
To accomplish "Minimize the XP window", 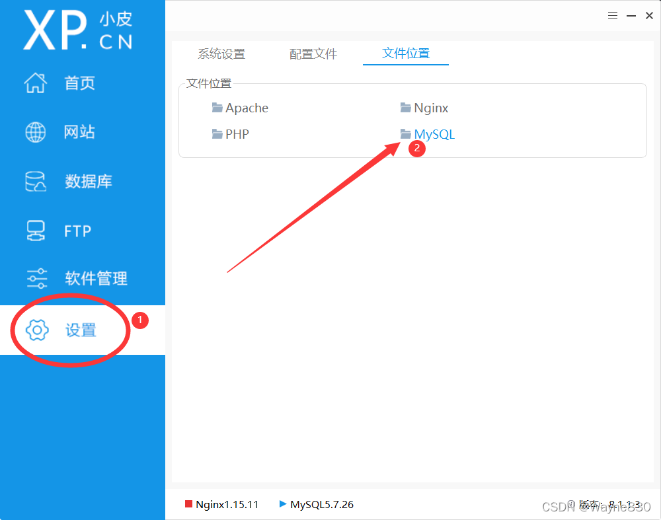I will pyautogui.click(x=631, y=16).
